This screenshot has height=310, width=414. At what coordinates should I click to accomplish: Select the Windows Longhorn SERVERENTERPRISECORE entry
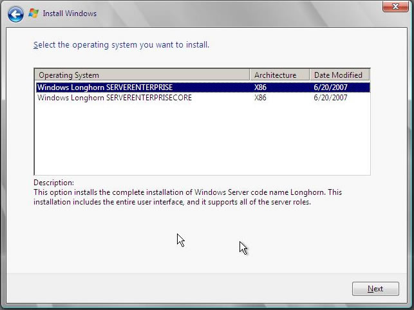[115, 98]
